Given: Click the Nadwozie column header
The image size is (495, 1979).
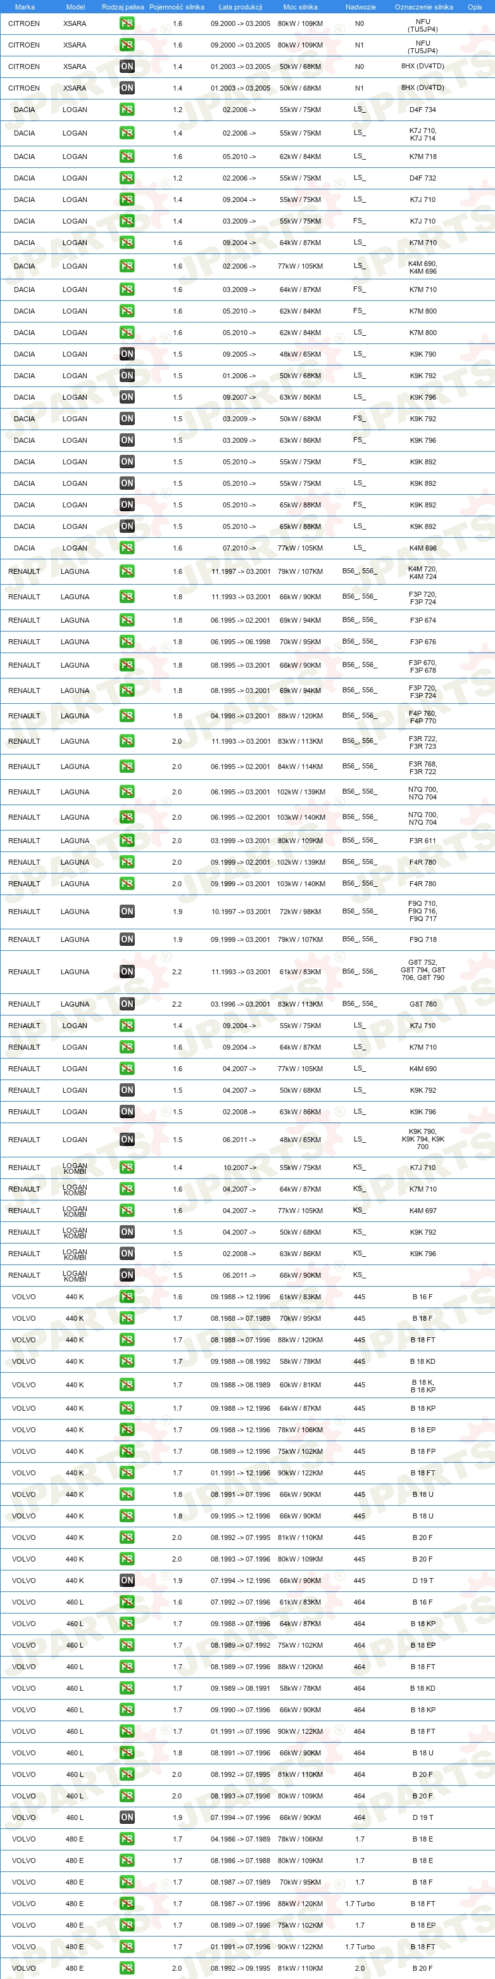Looking at the screenshot, I should pos(361,7).
